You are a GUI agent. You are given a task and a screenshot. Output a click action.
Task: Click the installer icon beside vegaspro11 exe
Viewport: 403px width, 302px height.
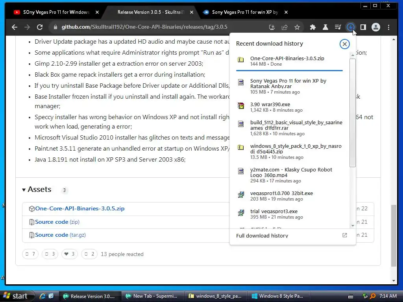(241, 195)
